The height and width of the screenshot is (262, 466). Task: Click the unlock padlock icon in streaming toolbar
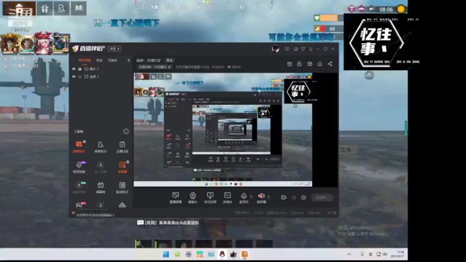(x=299, y=64)
